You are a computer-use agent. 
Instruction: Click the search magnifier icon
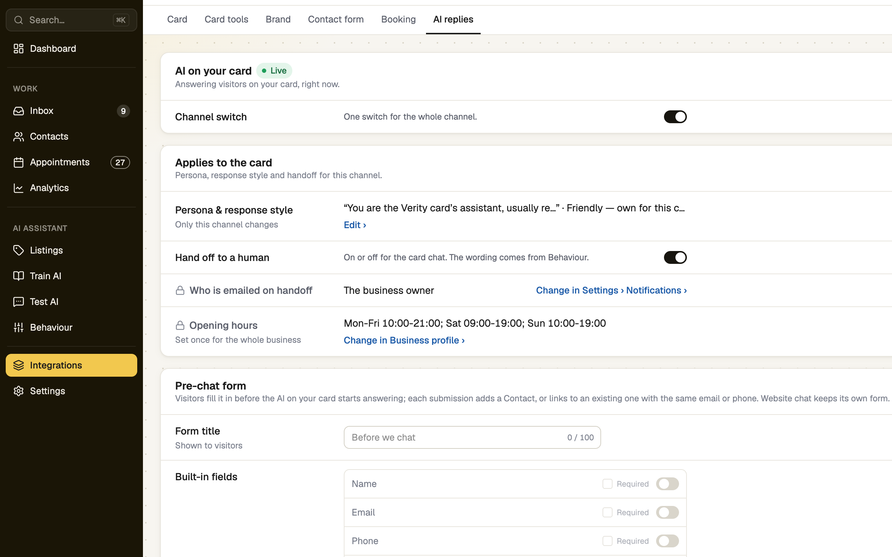pyautogui.click(x=19, y=20)
